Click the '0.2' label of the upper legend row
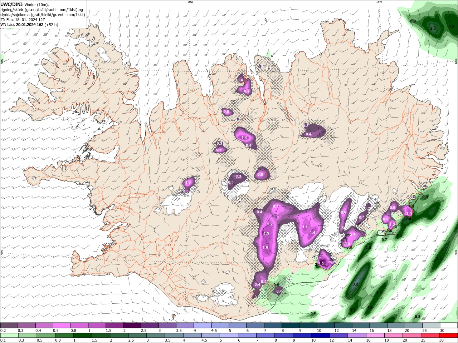The image size is (458, 343). coord(3,330)
